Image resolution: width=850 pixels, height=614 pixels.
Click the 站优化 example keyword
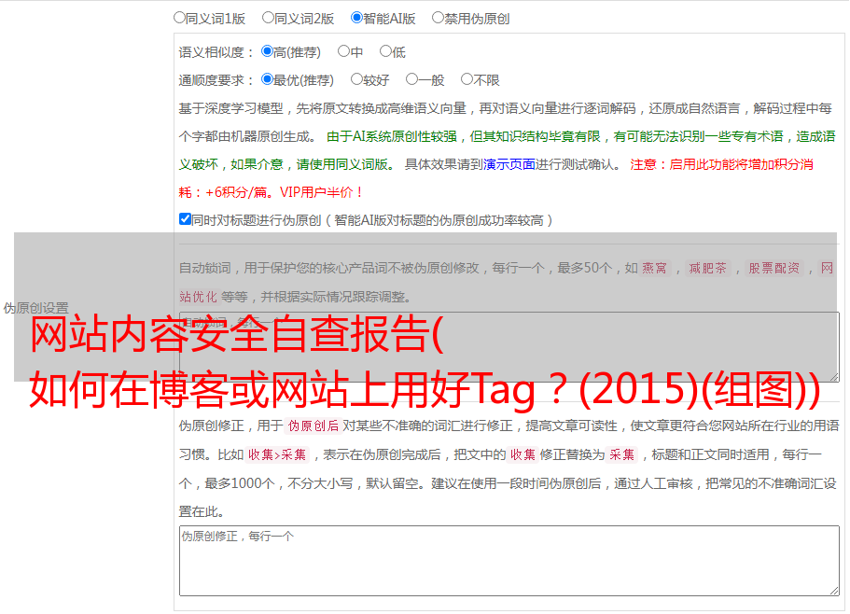pos(198,297)
